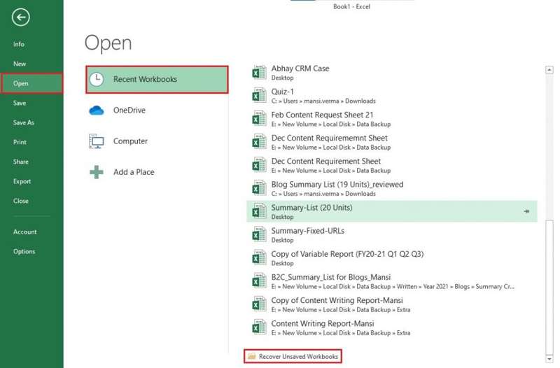Viewport: 560px width, 368px height.
Task: Select Recent Workbooks location
Action: coord(157,80)
